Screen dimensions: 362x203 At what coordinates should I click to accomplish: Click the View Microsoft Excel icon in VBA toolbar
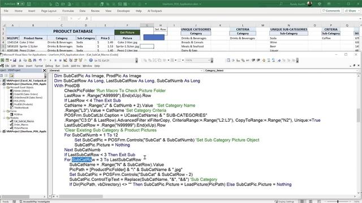click(2, 60)
